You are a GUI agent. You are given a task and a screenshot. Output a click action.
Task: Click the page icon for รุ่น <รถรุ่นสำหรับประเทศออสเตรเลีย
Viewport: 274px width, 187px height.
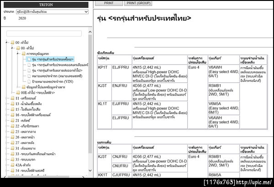(x=29, y=65)
